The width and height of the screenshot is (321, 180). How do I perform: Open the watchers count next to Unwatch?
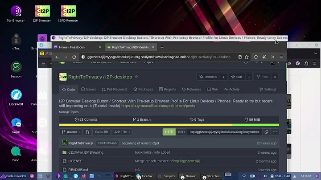[x=223, y=77]
